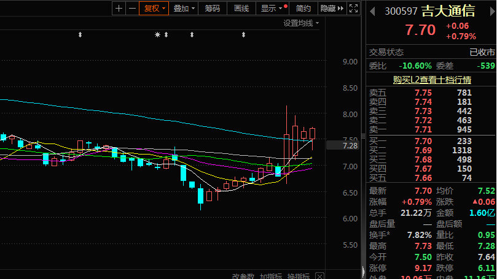
Task: Click the leftmost double-arrow event marker
Action: (80, 35)
